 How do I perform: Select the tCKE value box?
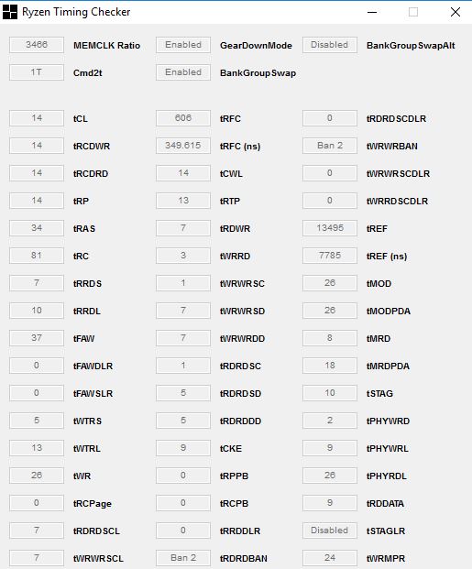[183, 448]
